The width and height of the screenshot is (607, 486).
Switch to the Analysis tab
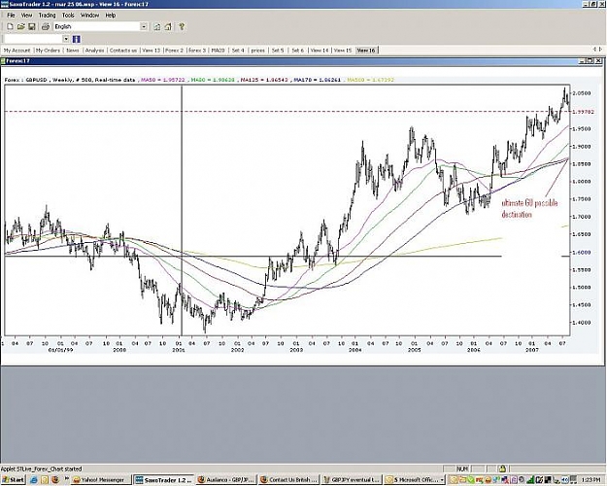click(94, 51)
